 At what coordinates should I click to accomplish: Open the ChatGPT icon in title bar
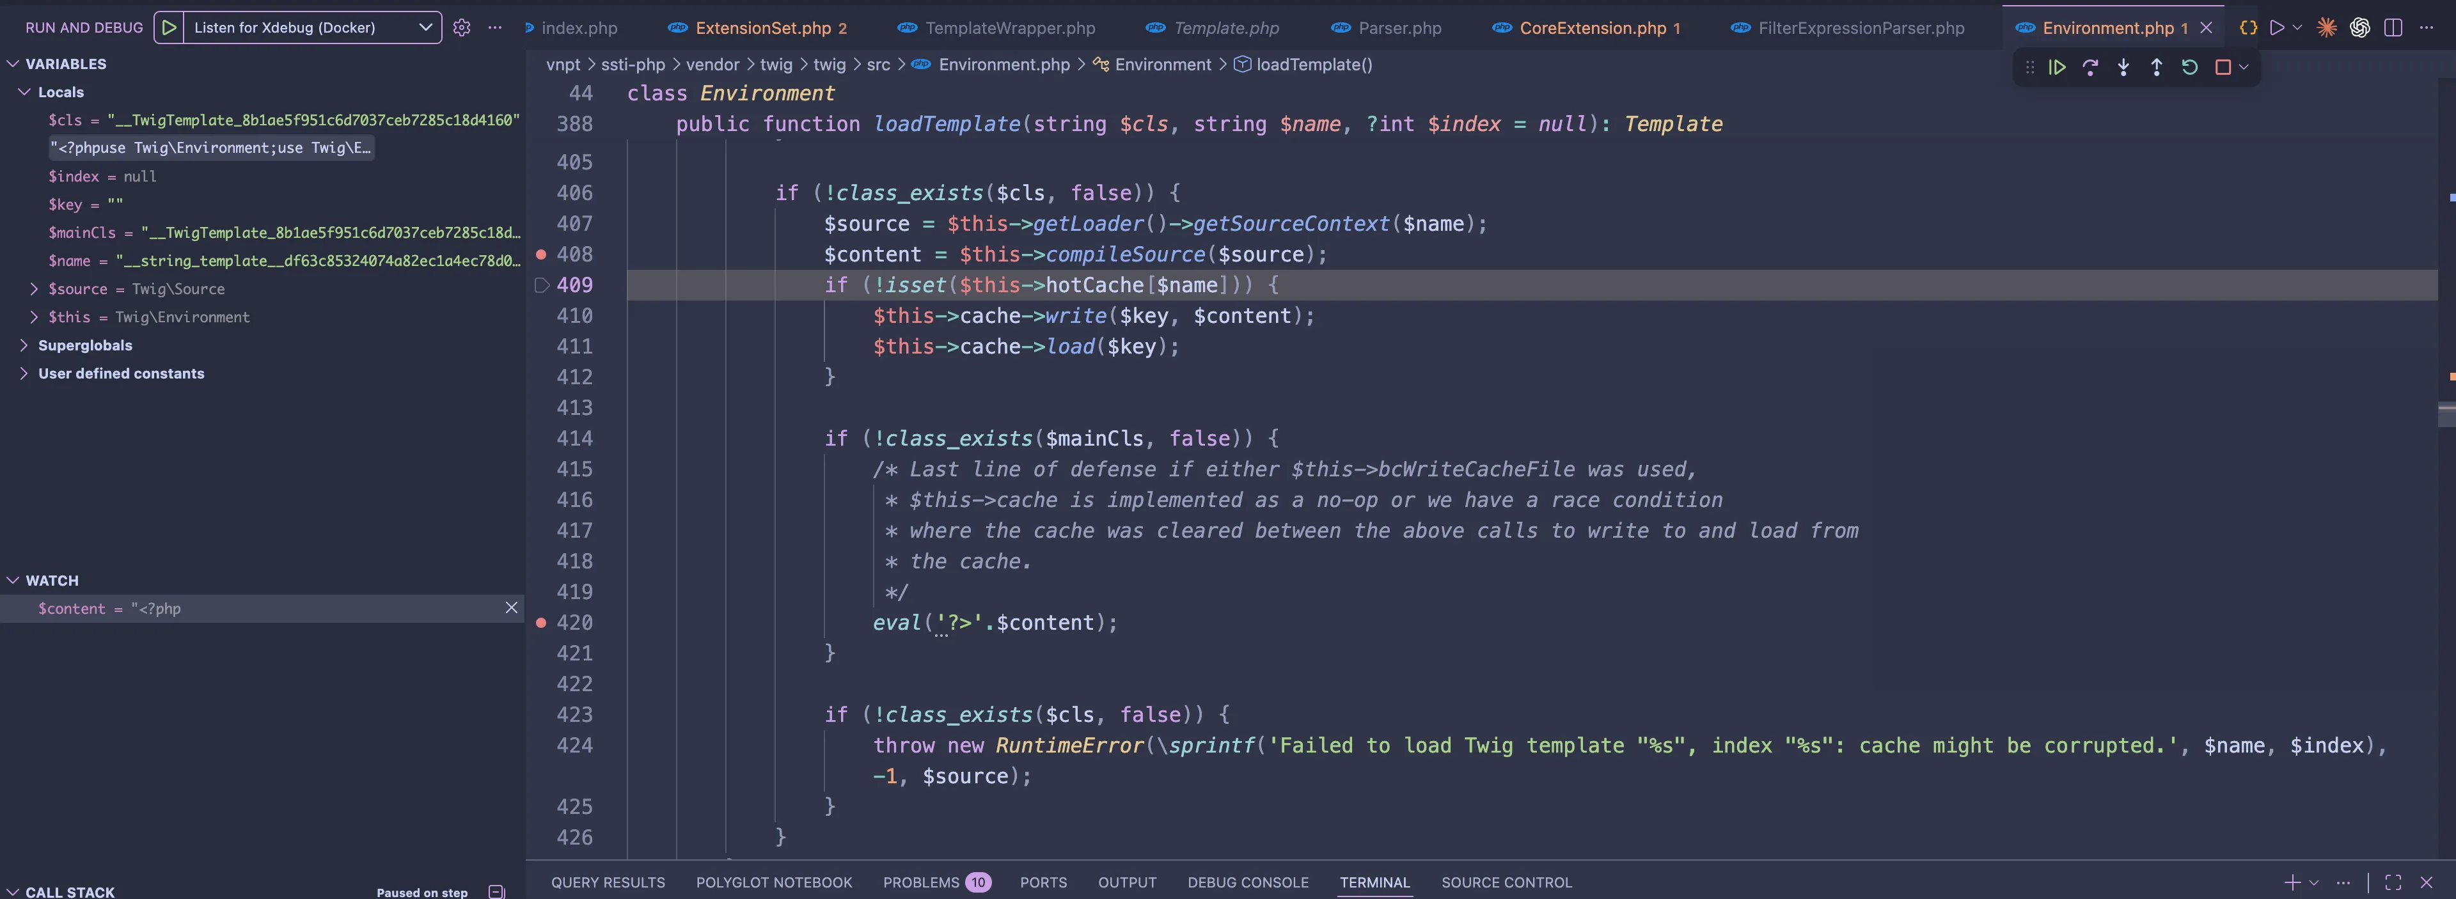coord(2359,27)
